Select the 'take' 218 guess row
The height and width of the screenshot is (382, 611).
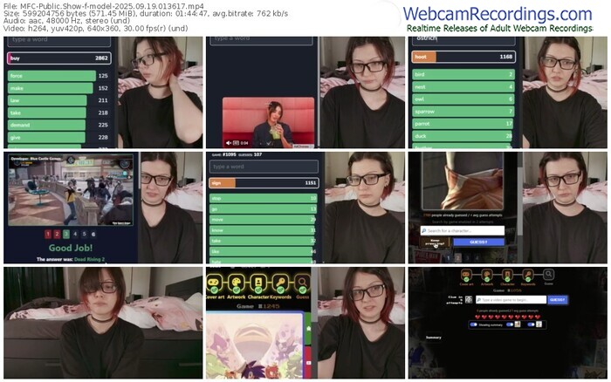tap(58, 113)
